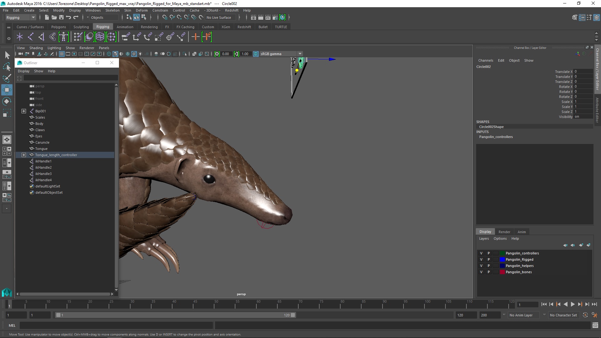The image size is (601, 338).
Task: Click the New Scene icon
Action: (47, 18)
